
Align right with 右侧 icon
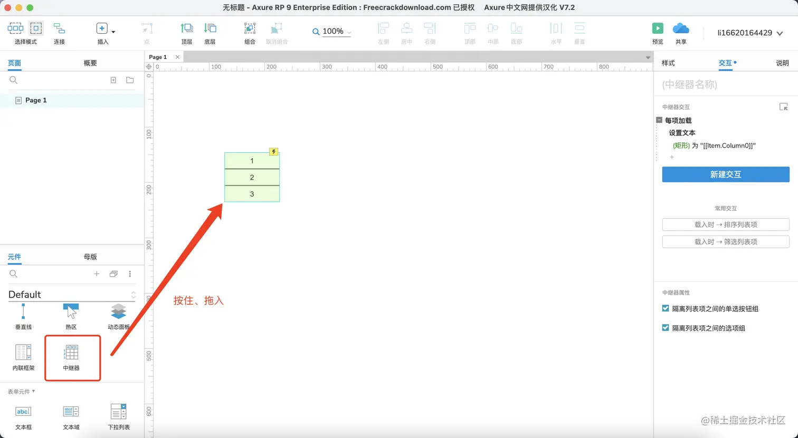coord(430,28)
